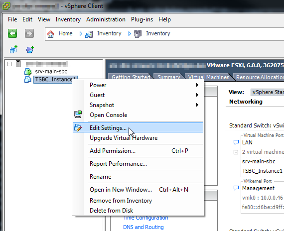The width and height of the screenshot is (284, 231).
Task: Open the Inventory menu
Action: click(x=68, y=19)
